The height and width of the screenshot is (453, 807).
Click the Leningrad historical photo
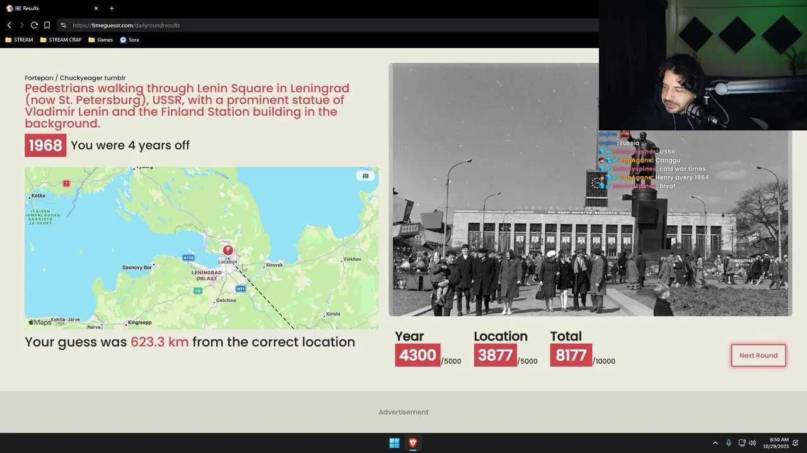click(590, 189)
